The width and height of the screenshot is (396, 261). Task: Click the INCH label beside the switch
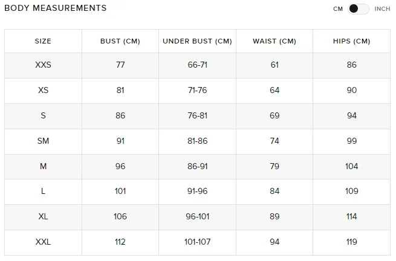[382, 9]
